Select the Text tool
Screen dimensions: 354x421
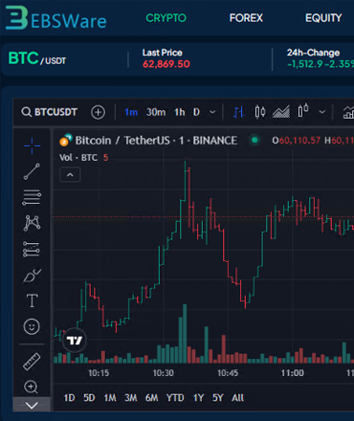click(x=32, y=300)
